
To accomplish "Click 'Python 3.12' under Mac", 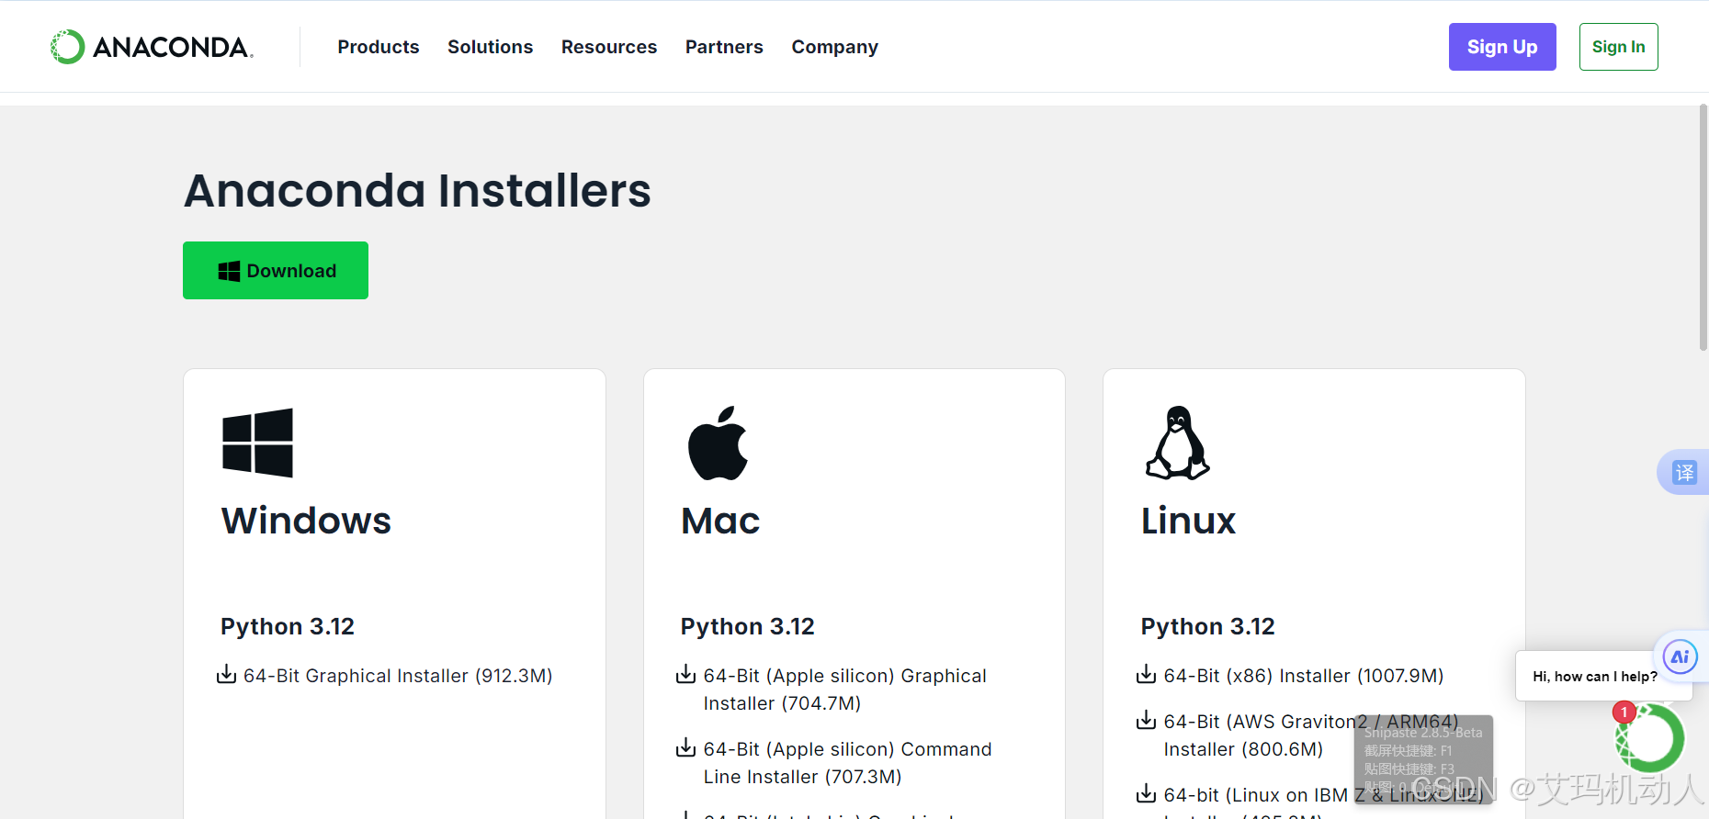I will pos(748,627).
